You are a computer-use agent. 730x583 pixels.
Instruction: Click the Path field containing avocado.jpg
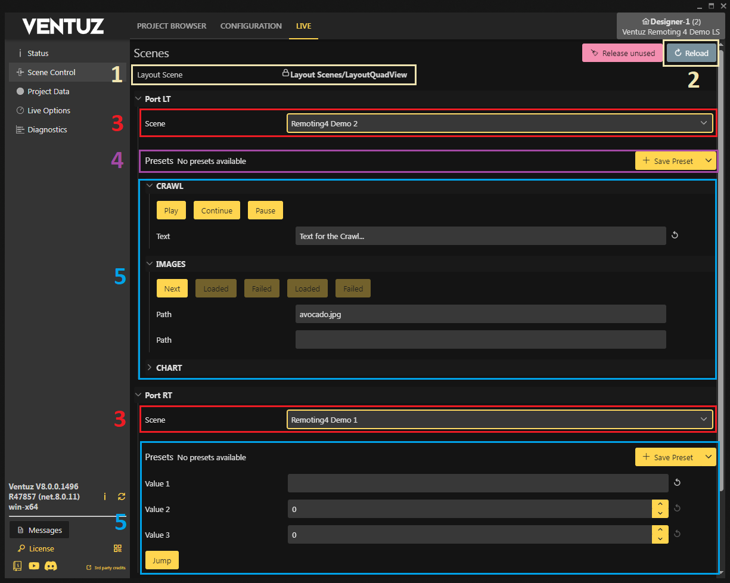pos(480,314)
